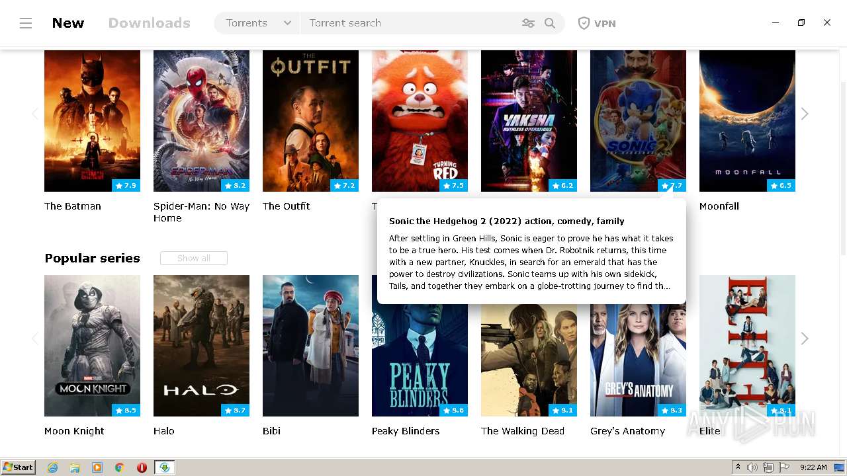Click the 7.9 rating badge on The Batman

click(x=126, y=186)
